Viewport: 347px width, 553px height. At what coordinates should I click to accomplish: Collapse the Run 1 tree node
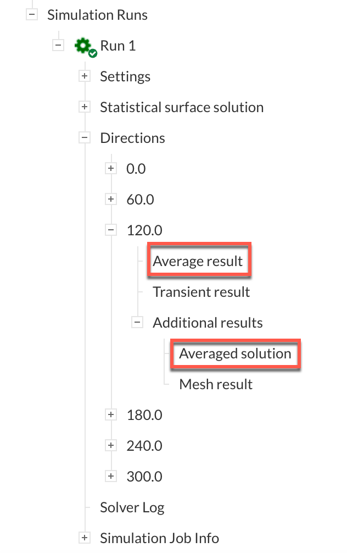[x=58, y=46]
